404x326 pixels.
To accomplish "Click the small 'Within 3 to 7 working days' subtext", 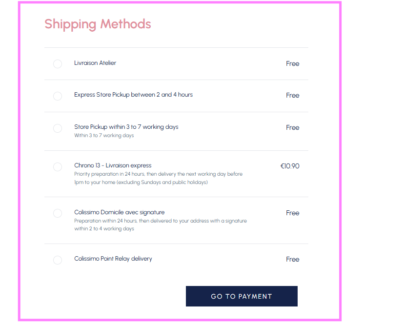I will tap(104, 136).
